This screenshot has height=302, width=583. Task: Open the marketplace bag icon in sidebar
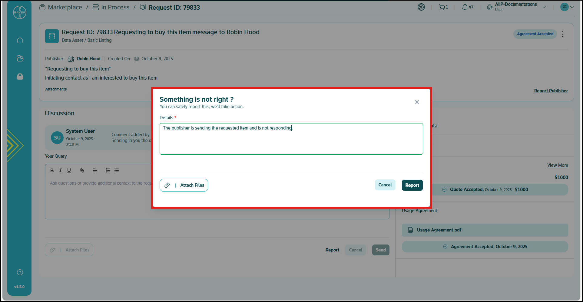coord(20,77)
